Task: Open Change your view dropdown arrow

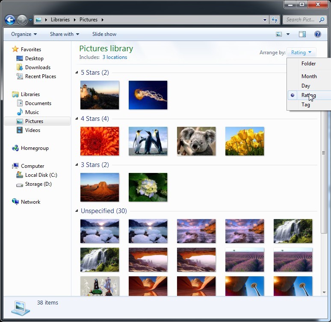Action: coord(288,34)
